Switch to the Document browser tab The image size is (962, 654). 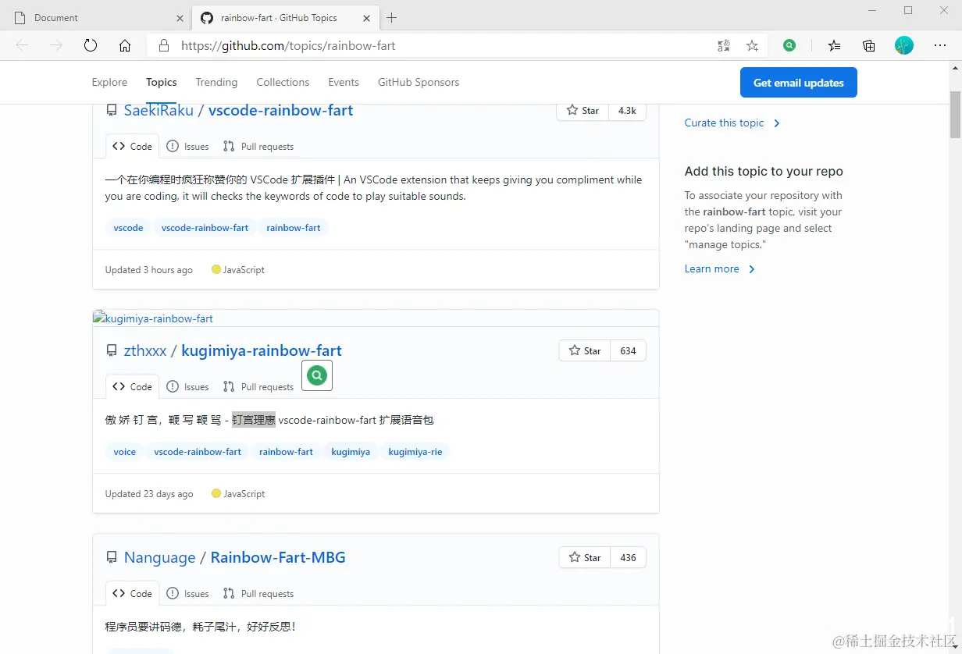[x=98, y=17]
